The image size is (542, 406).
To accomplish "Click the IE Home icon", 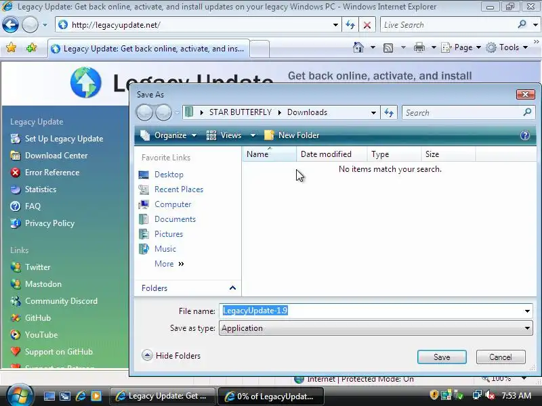I will point(358,47).
